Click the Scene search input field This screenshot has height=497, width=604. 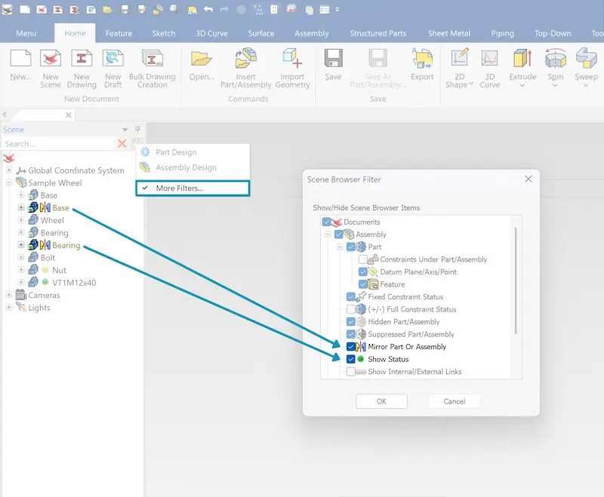pos(58,144)
